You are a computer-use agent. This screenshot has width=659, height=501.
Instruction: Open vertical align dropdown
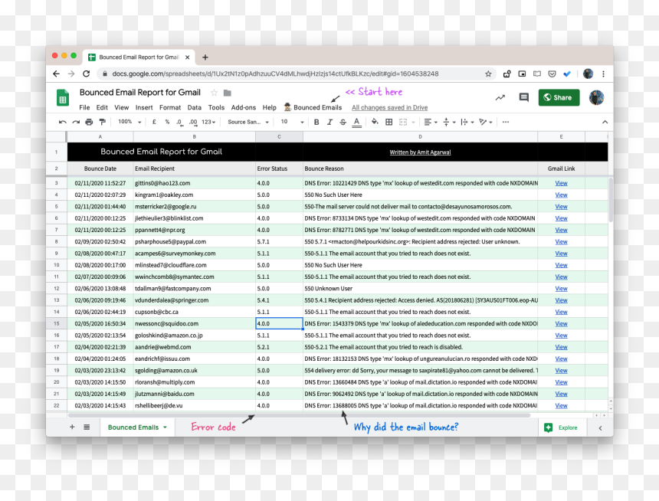pos(449,122)
